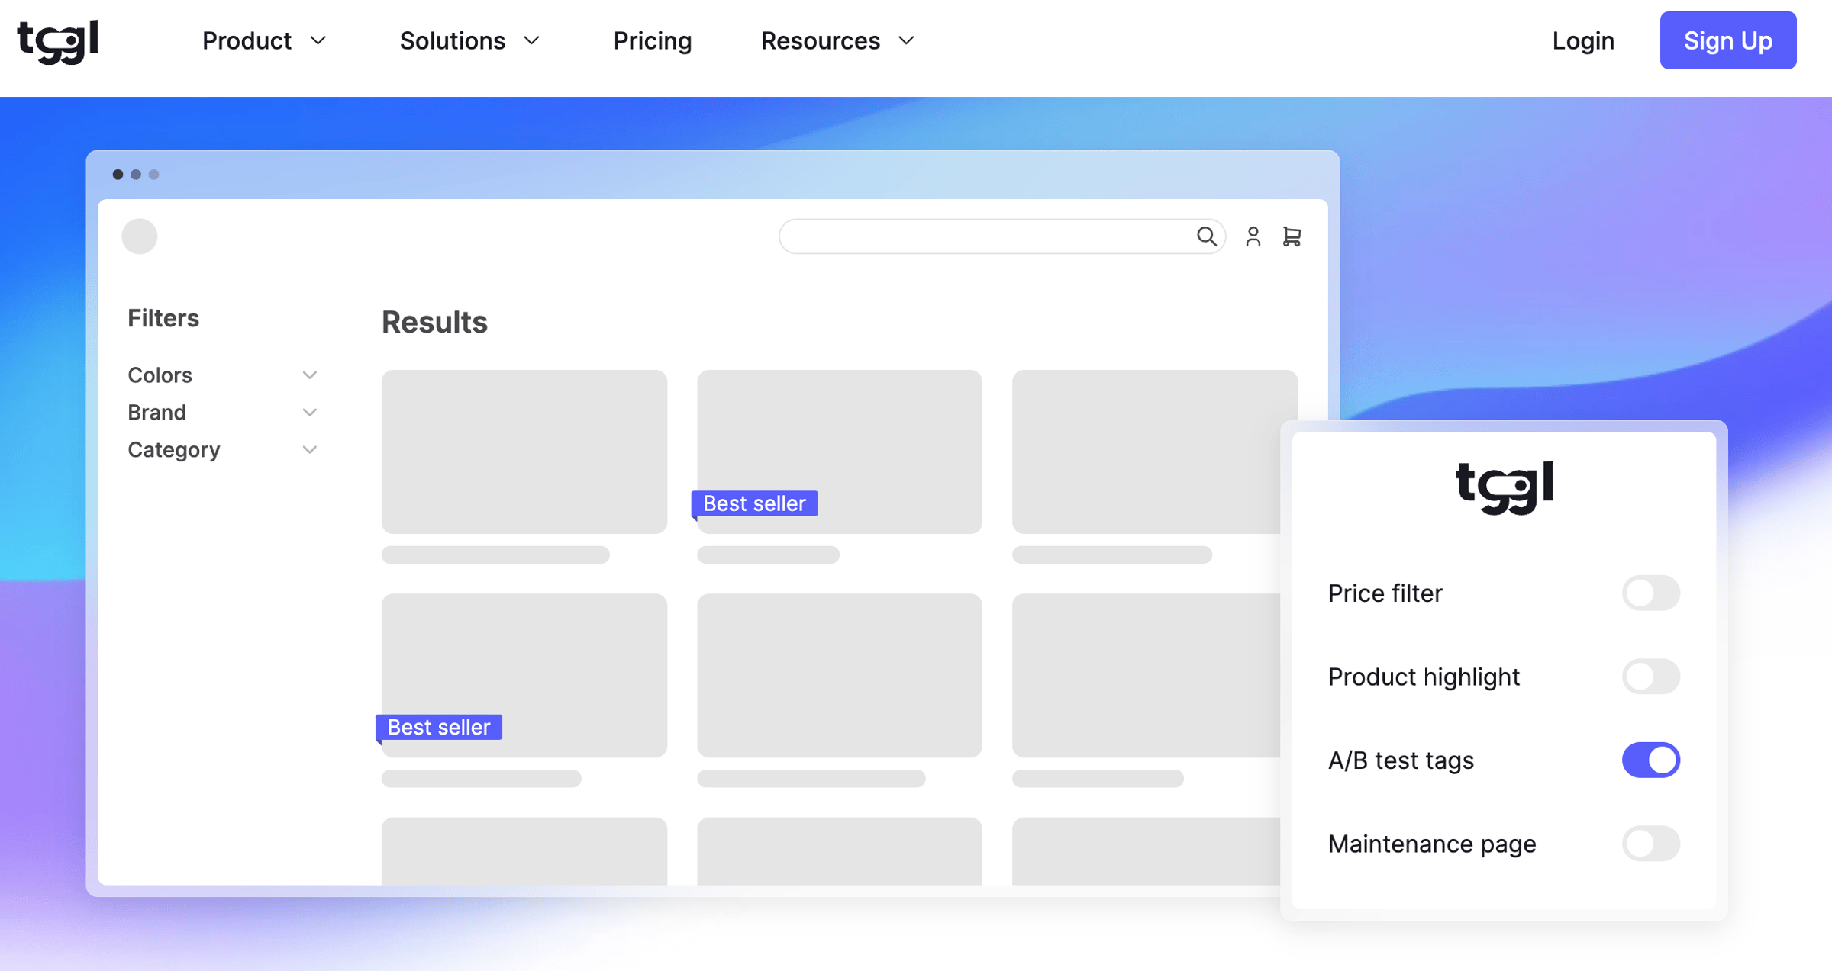Expand the Brand filter chevron

(x=309, y=413)
